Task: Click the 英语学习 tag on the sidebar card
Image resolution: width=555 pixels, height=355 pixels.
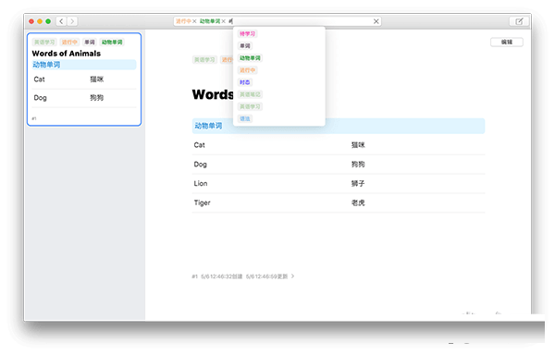Action: coord(44,43)
